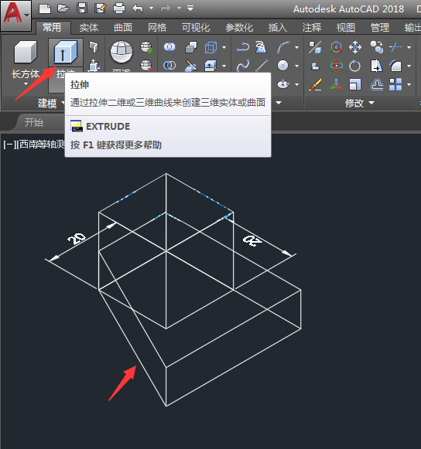421x449 pixels.
Task: Open the AutoCAD application menu button
Action: [16, 15]
